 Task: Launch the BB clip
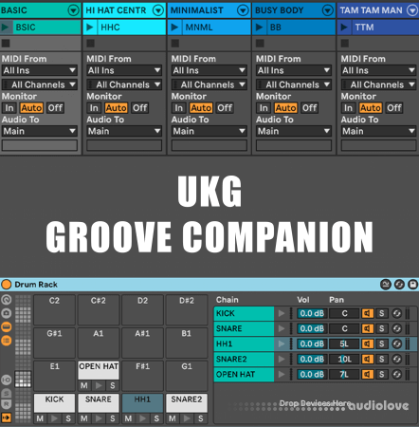[x=259, y=28]
